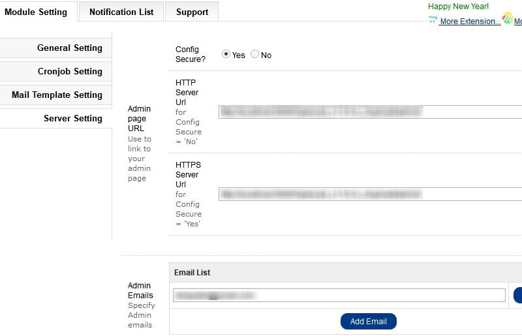Viewport: 522px width, 336px height.
Task: Switch to the Module Setting tab
Action: point(36,12)
